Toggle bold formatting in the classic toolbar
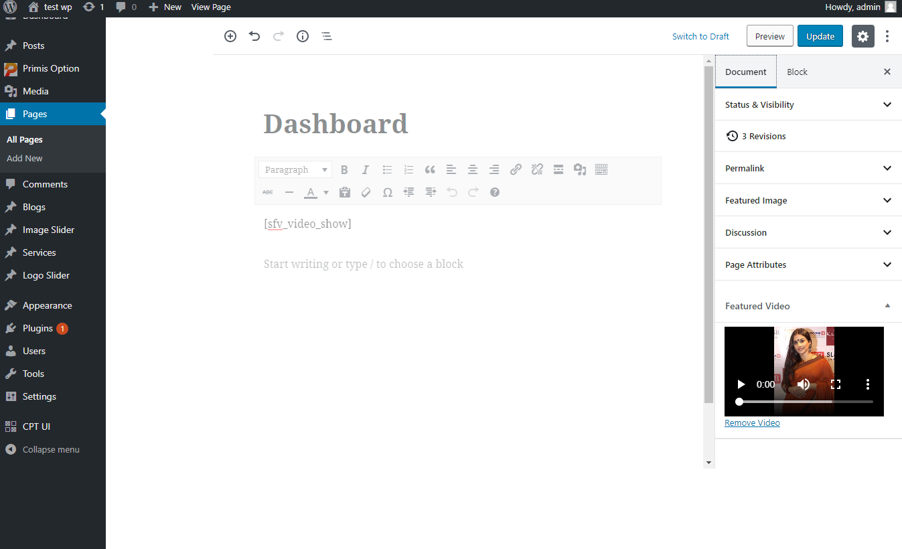 [x=344, y=169]
